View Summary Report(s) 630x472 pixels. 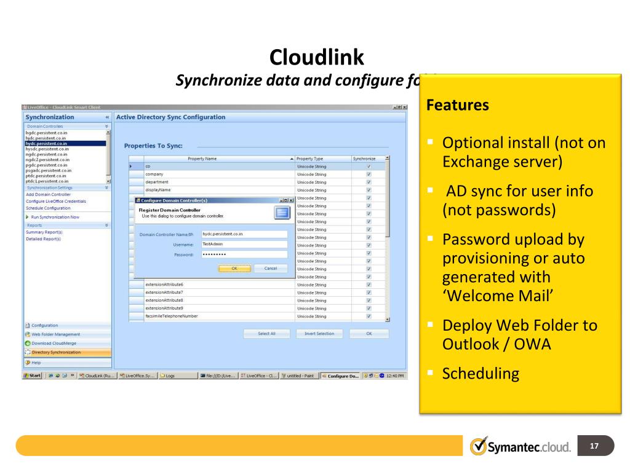pyautogui.click(x=44, y=232)
